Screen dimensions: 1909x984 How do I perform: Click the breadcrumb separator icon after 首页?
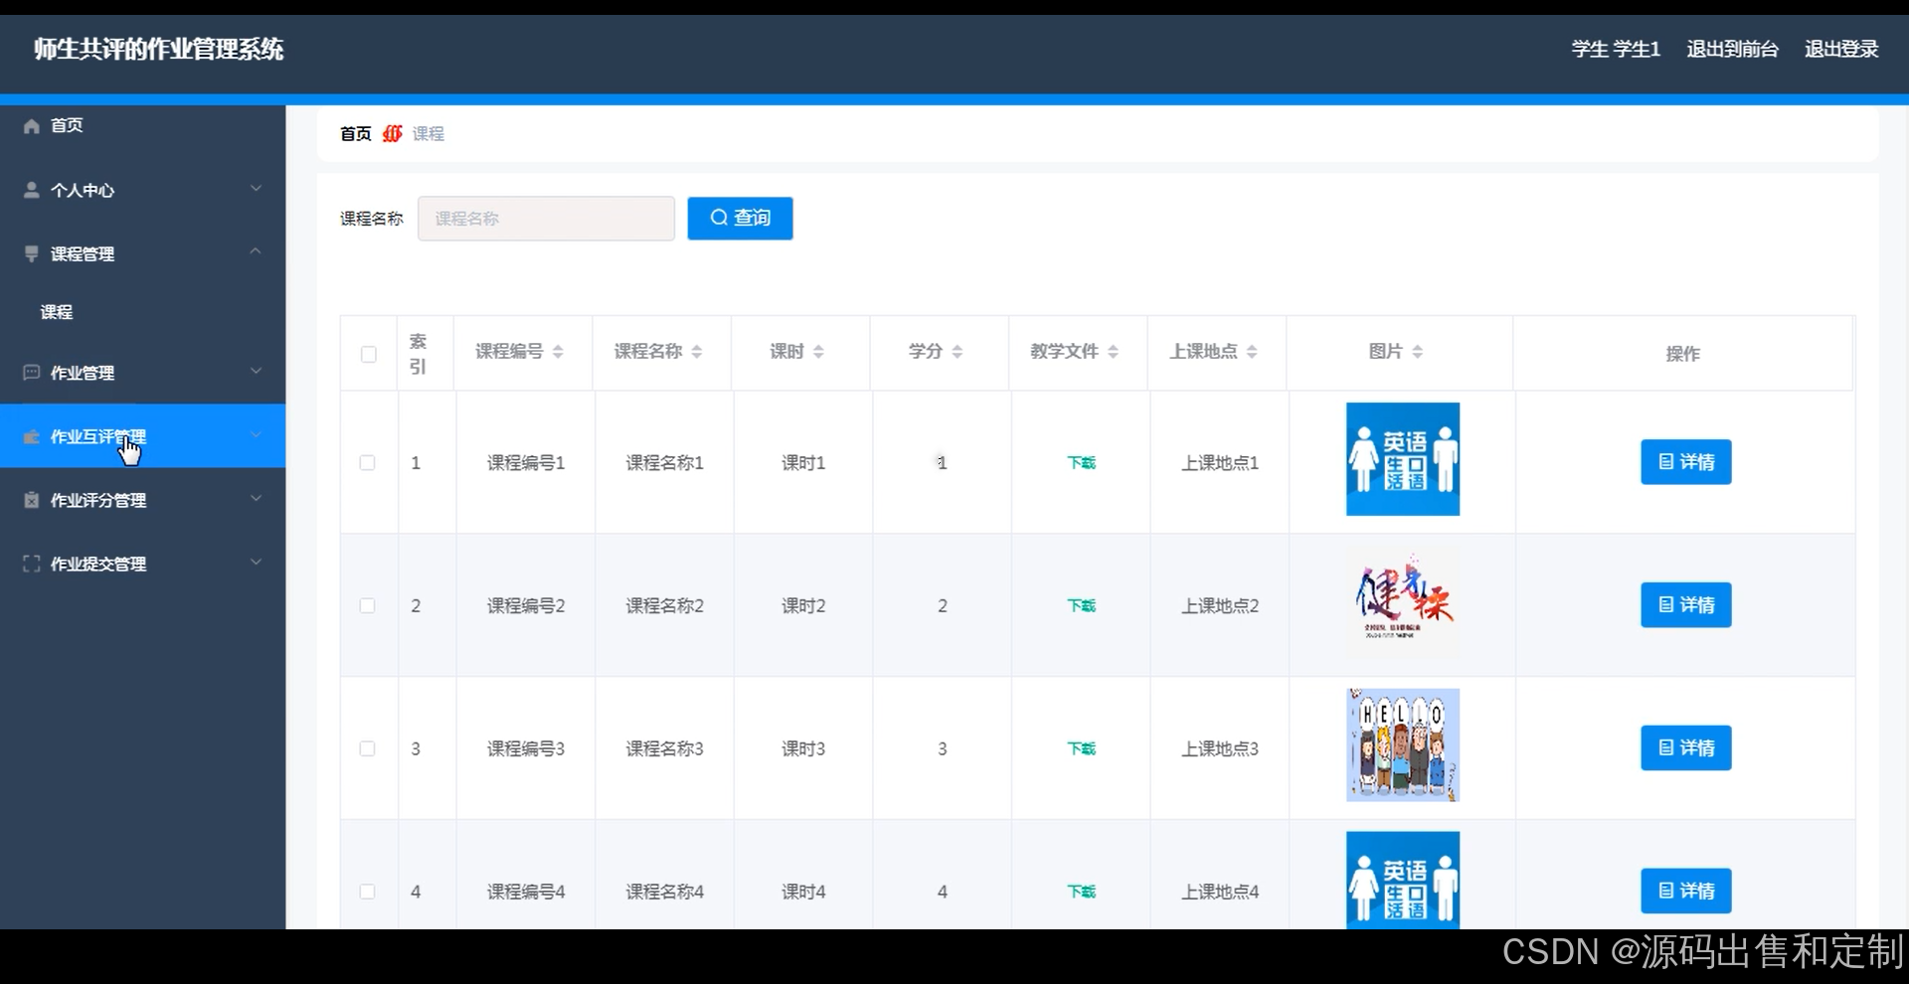tap(393, 133)
